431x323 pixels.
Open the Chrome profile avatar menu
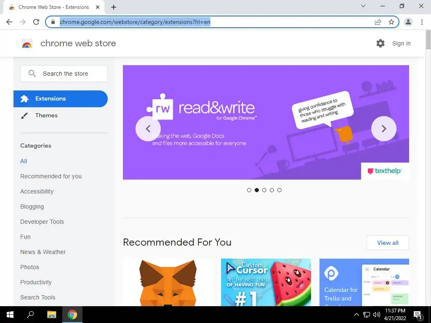point(408,22)
